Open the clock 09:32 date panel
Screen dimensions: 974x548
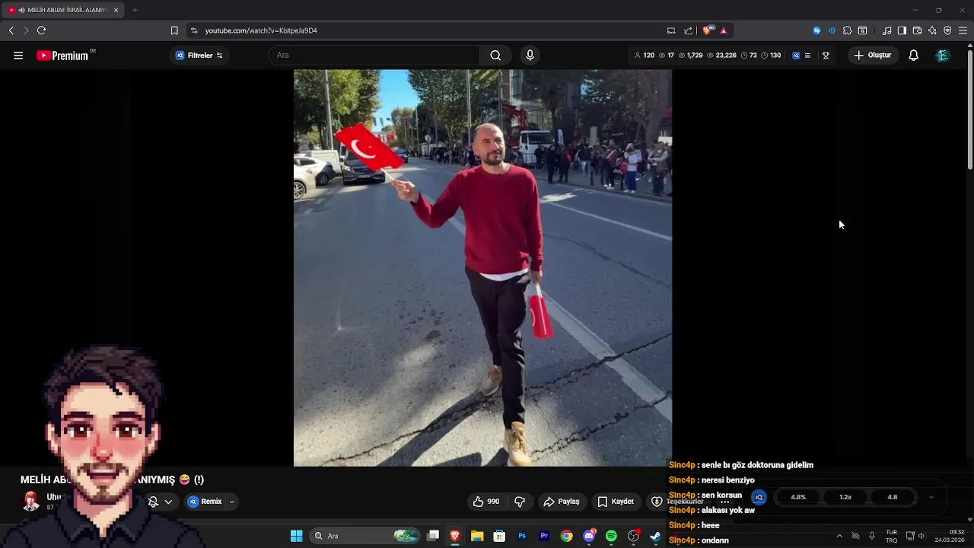coord(950,536)
